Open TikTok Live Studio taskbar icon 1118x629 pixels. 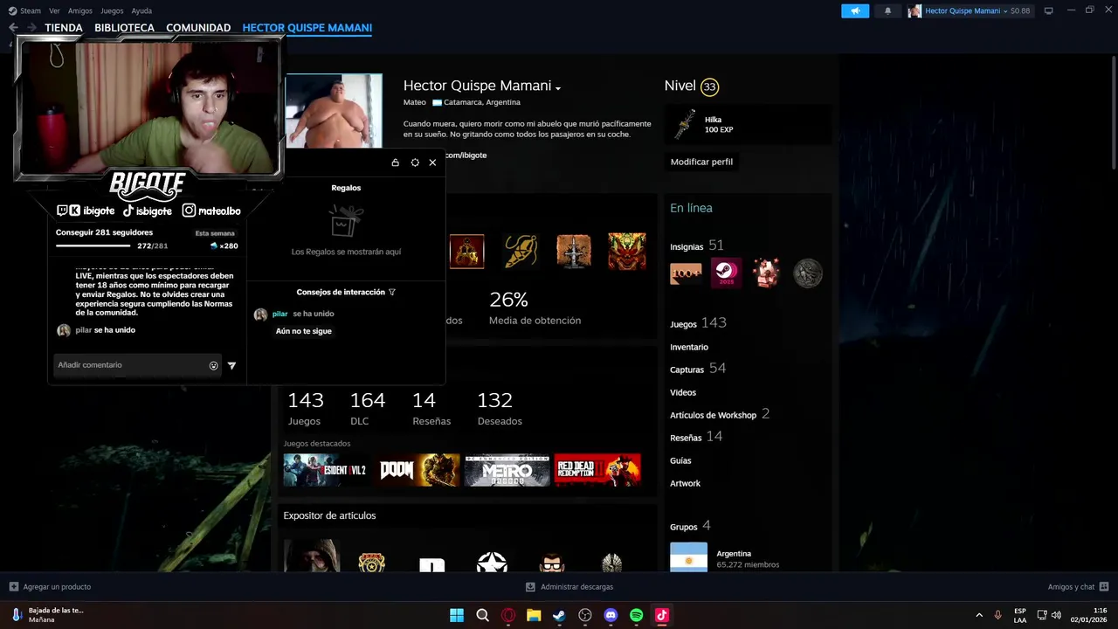point(661,615)
